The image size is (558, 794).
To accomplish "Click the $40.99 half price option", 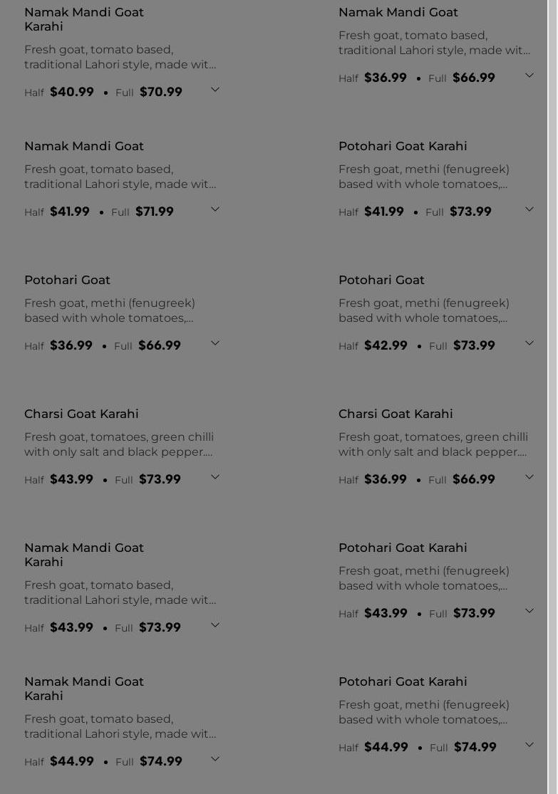I will pos(72,92).
